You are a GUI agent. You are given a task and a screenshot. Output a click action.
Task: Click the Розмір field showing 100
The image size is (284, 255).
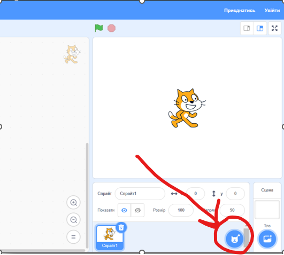pos(181,210)
